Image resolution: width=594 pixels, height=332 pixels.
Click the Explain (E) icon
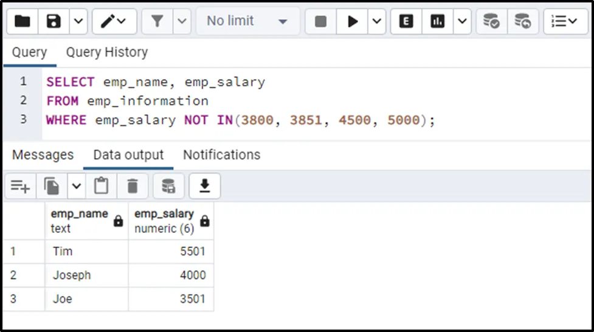click(x=406, y=21)
